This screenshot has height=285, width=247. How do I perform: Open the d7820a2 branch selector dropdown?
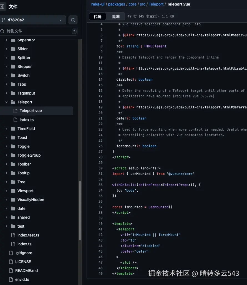(x=33, y=20)
